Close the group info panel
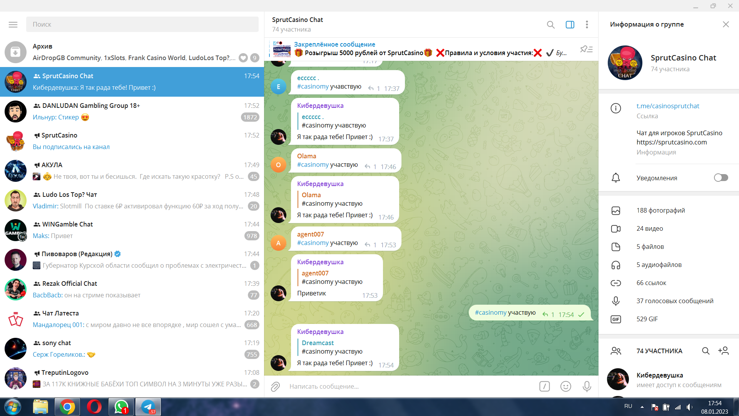This screenshot has height=416, width=739. [726, 24]
